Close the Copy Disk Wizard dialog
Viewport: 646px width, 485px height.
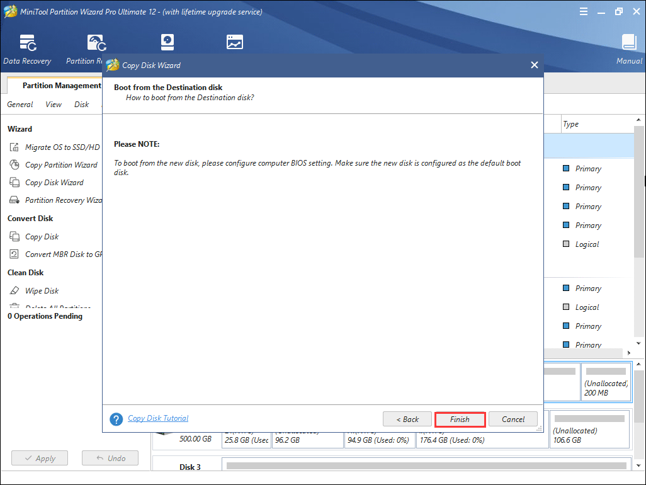coord(535,65)
